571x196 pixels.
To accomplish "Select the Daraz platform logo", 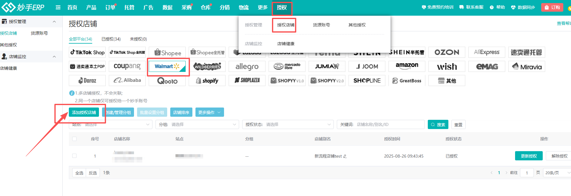I will tap(87, 80).
